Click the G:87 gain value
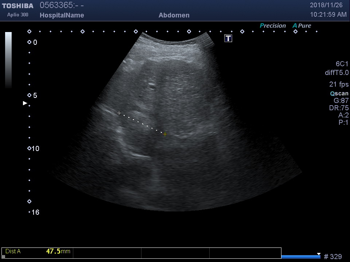 pyautogui.click(x=341, y=101)
